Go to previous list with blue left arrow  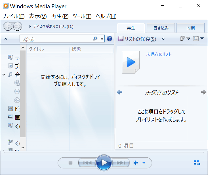[120, 92]
